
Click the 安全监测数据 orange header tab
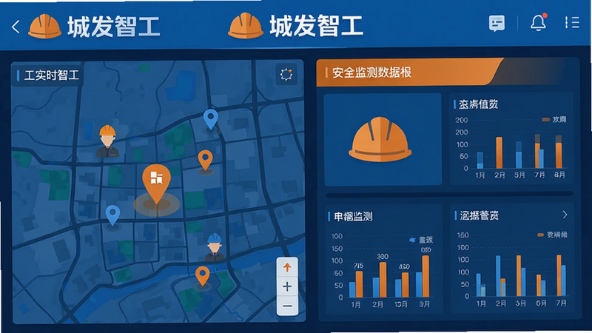click(410, 73)
